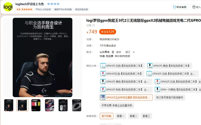The height and width of the screenshot is (125, 201).
Task: Click the main product image
Action: pyautogui.click(x=42, y=57)
